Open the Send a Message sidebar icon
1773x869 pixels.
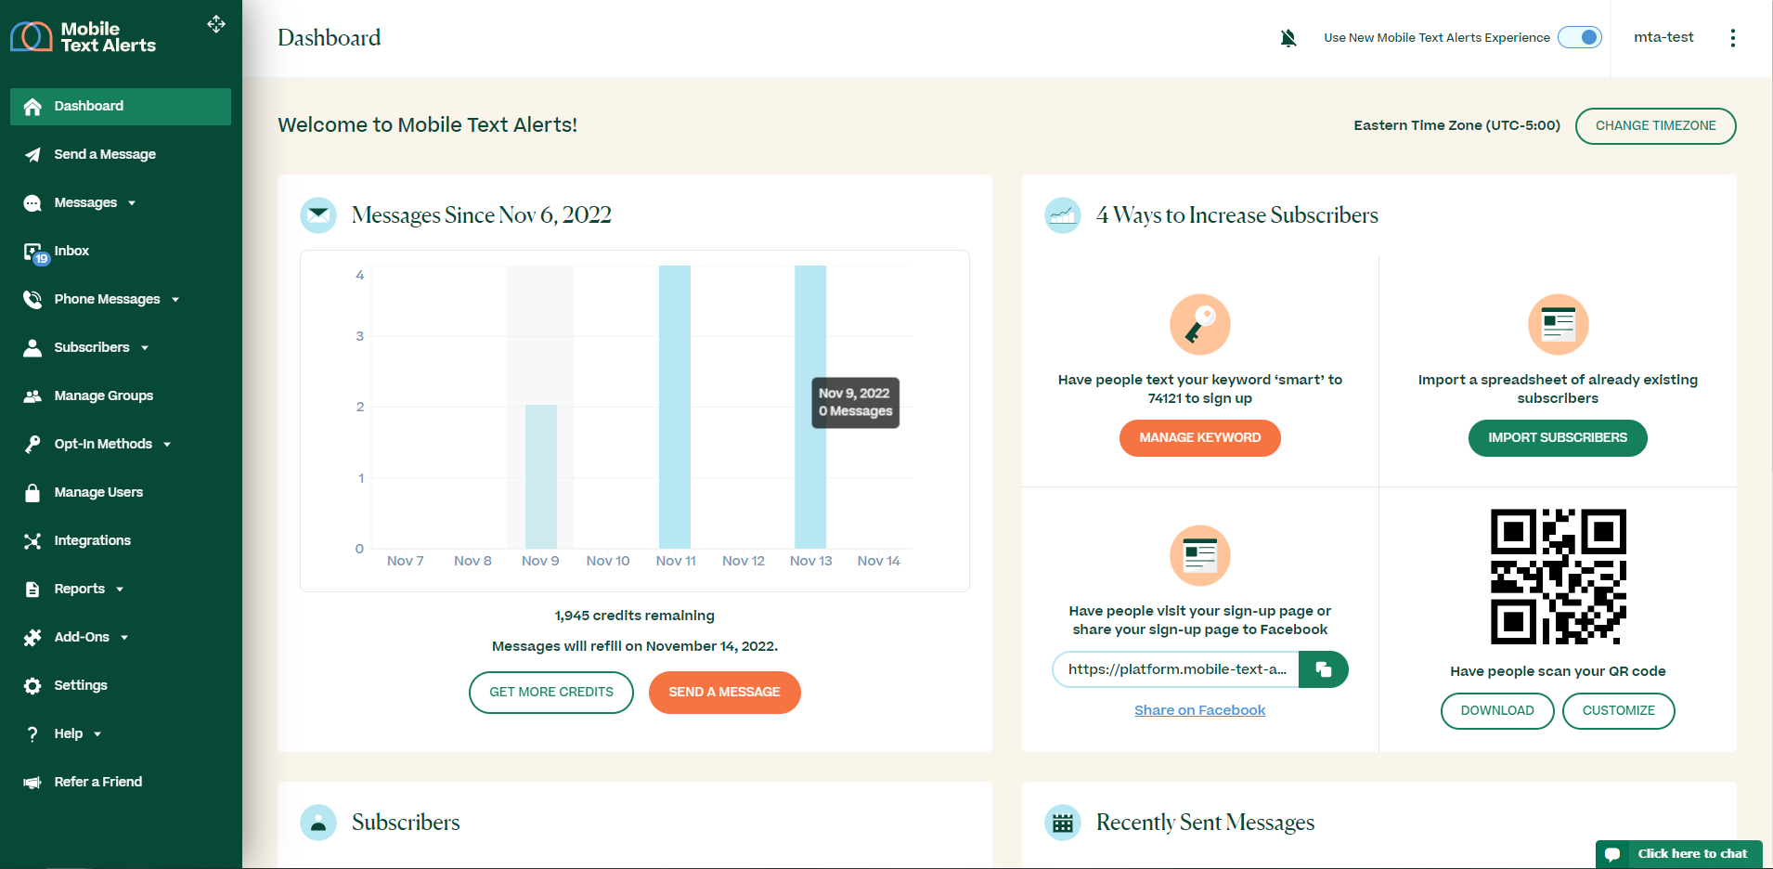pos(32,154)
